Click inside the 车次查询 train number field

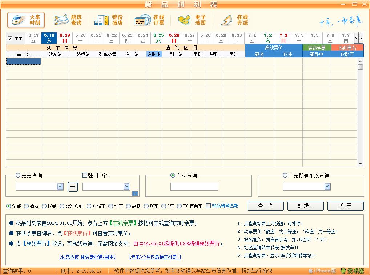(x=194, y=186)
